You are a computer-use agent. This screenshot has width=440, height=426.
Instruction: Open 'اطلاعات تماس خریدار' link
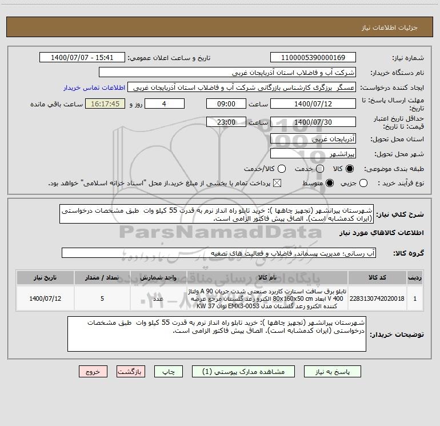click(94, 87)
